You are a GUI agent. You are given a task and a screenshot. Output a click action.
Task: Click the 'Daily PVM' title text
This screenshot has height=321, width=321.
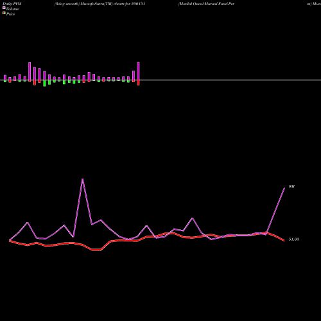tap(12, 4)
